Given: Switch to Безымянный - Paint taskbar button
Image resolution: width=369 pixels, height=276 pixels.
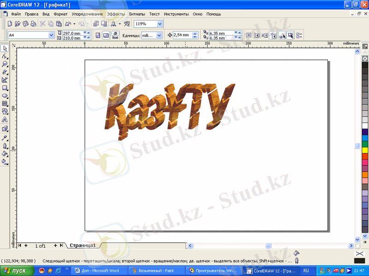Looking at the screenshot, I should click(156, 270).
